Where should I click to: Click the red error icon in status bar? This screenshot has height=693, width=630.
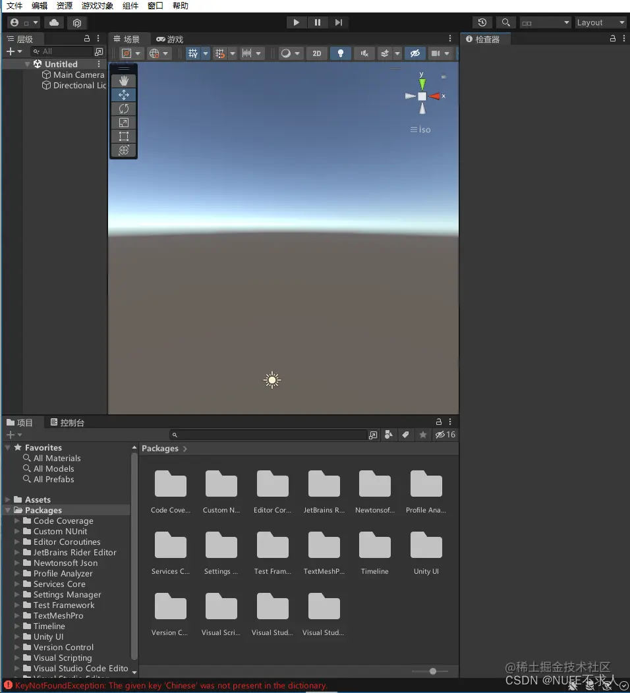(x=8, y=686)
